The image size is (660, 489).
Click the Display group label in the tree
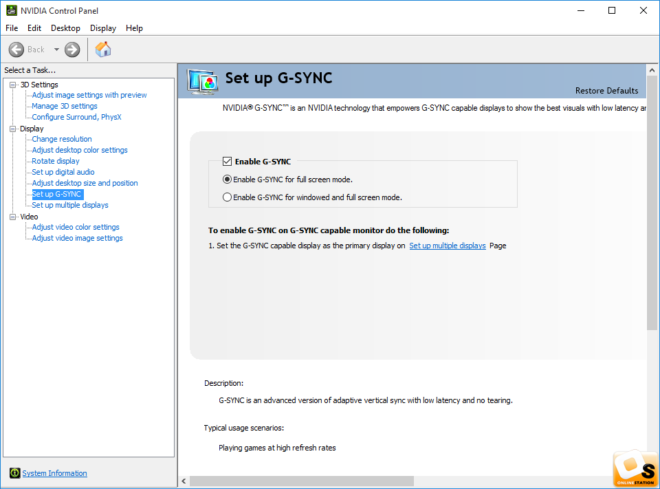[32, 129]
